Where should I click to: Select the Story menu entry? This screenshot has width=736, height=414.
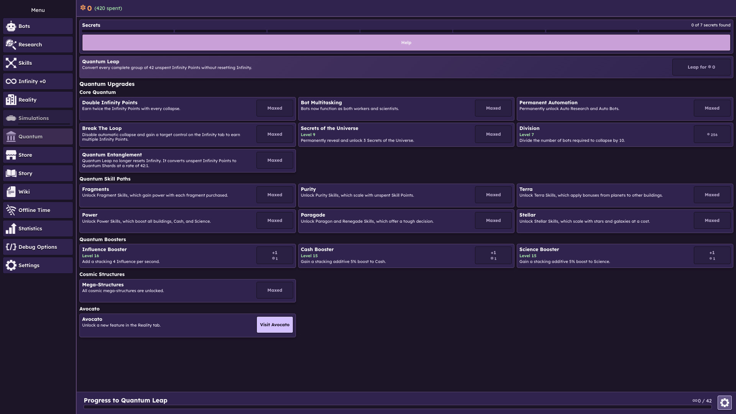click(x=38, y=173)
